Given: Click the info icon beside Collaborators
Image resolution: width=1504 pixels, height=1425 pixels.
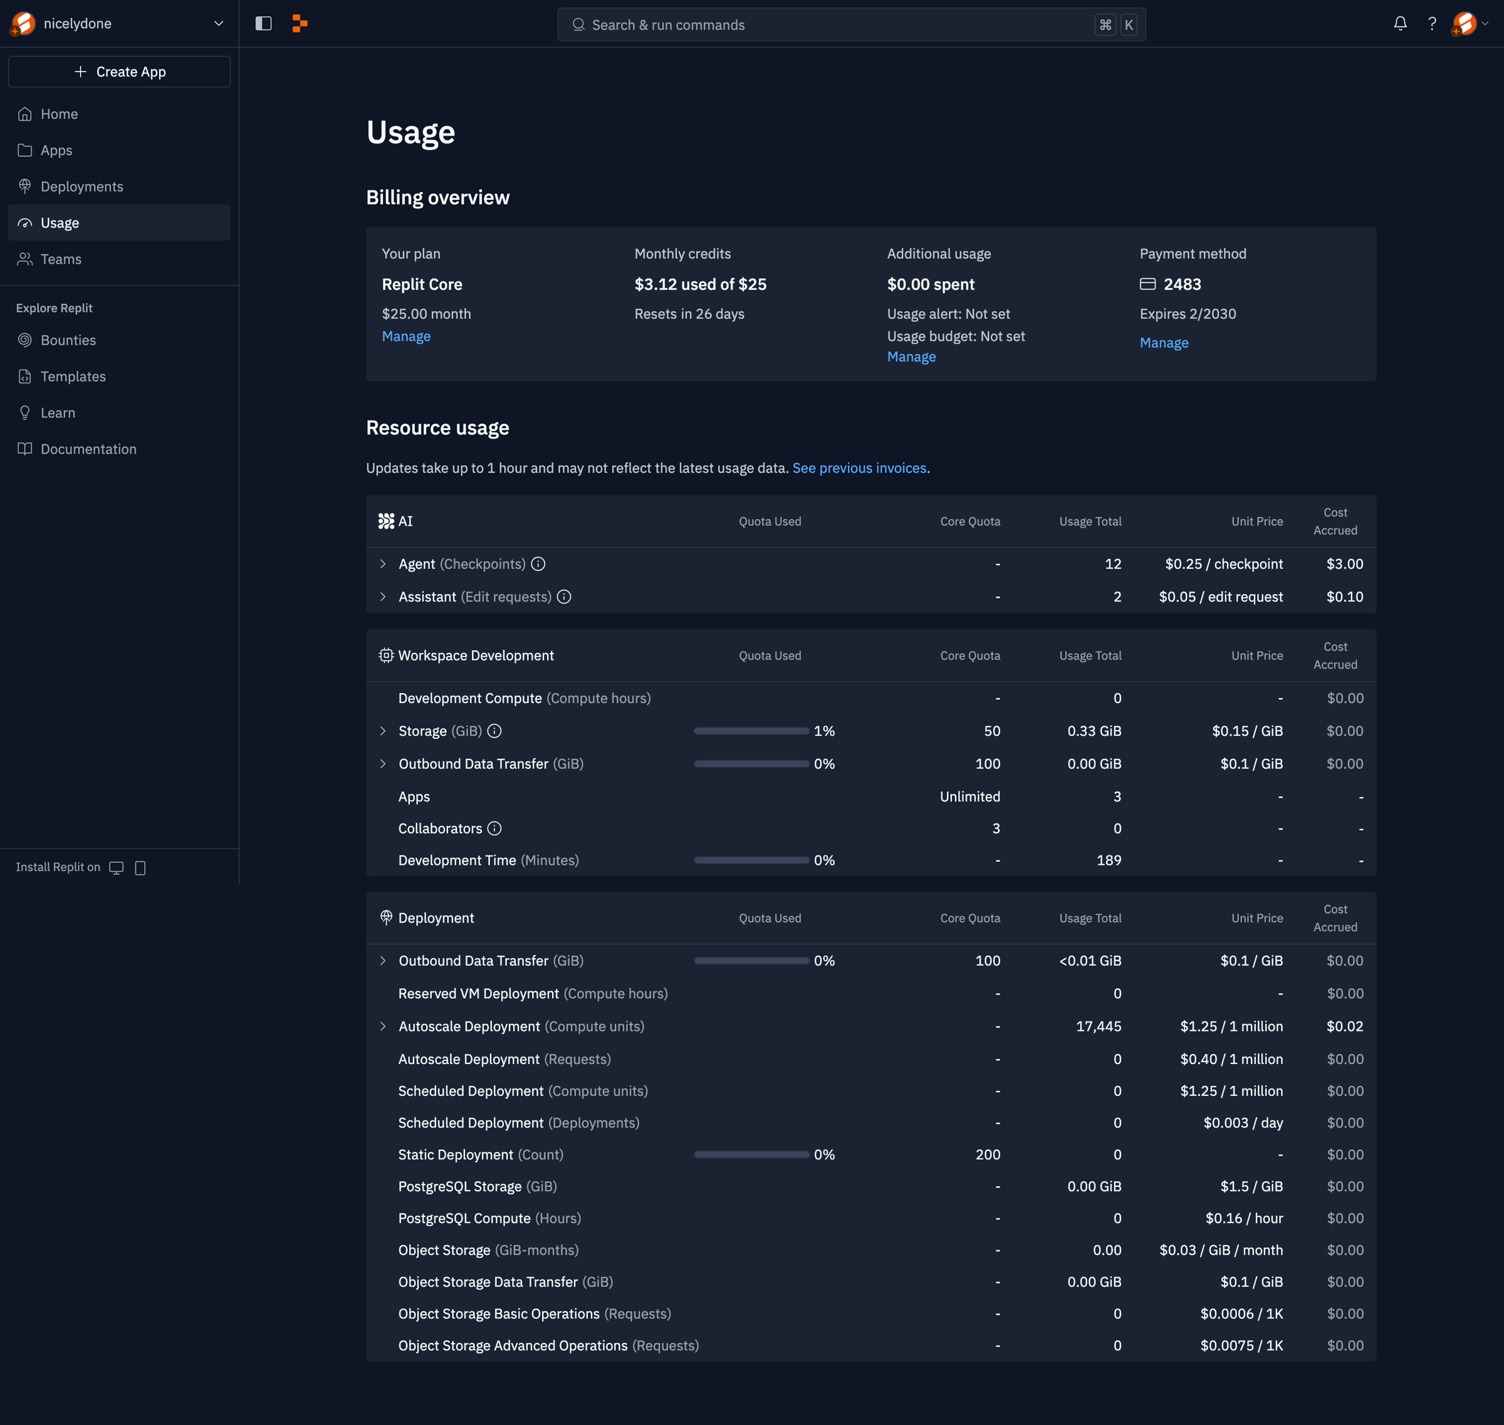Looking at the screenshot, I should (494, 828).
